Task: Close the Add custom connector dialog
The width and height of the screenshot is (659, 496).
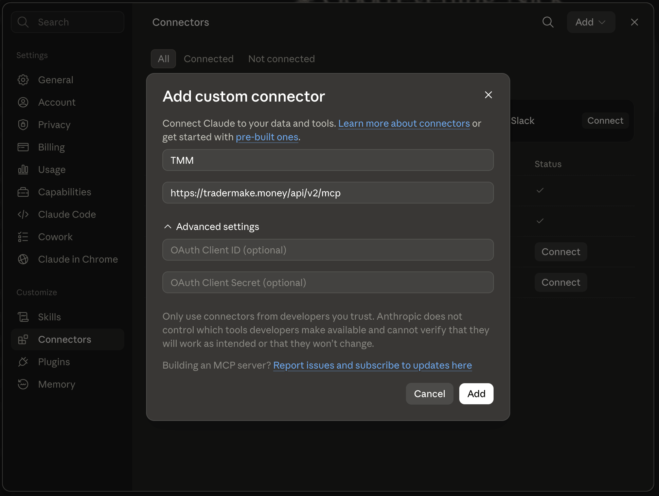Action: tap(488, 95)
